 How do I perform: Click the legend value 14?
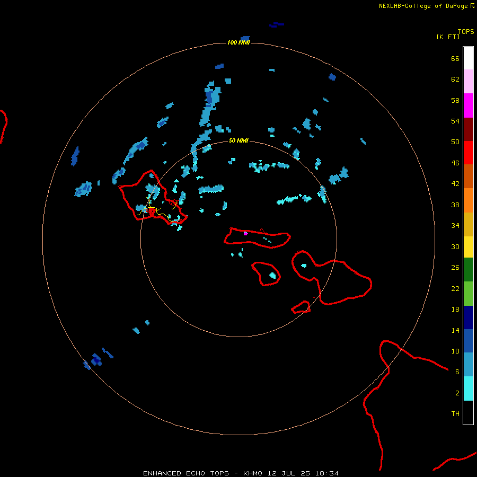pyautogui.click(x=455, y=330)
